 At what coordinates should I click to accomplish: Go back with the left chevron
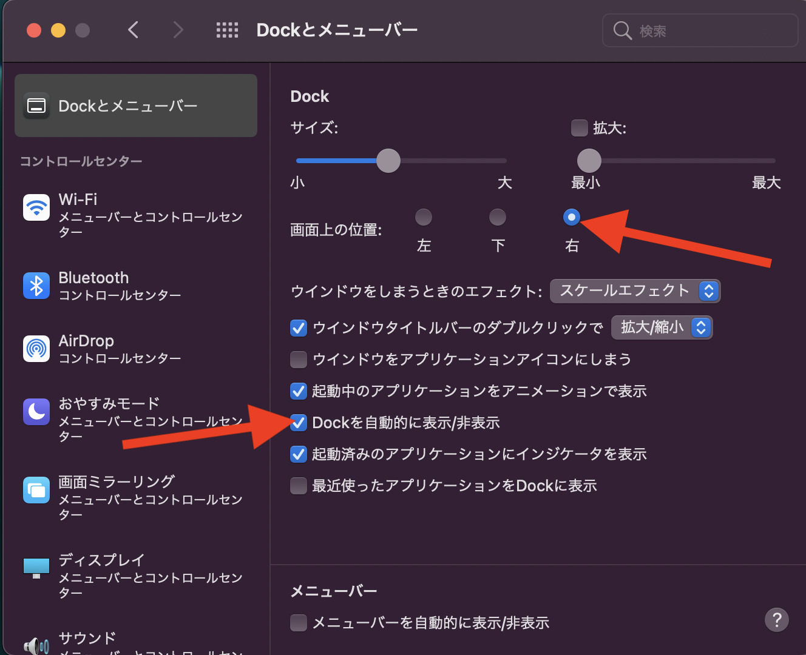tap(134, 30)
